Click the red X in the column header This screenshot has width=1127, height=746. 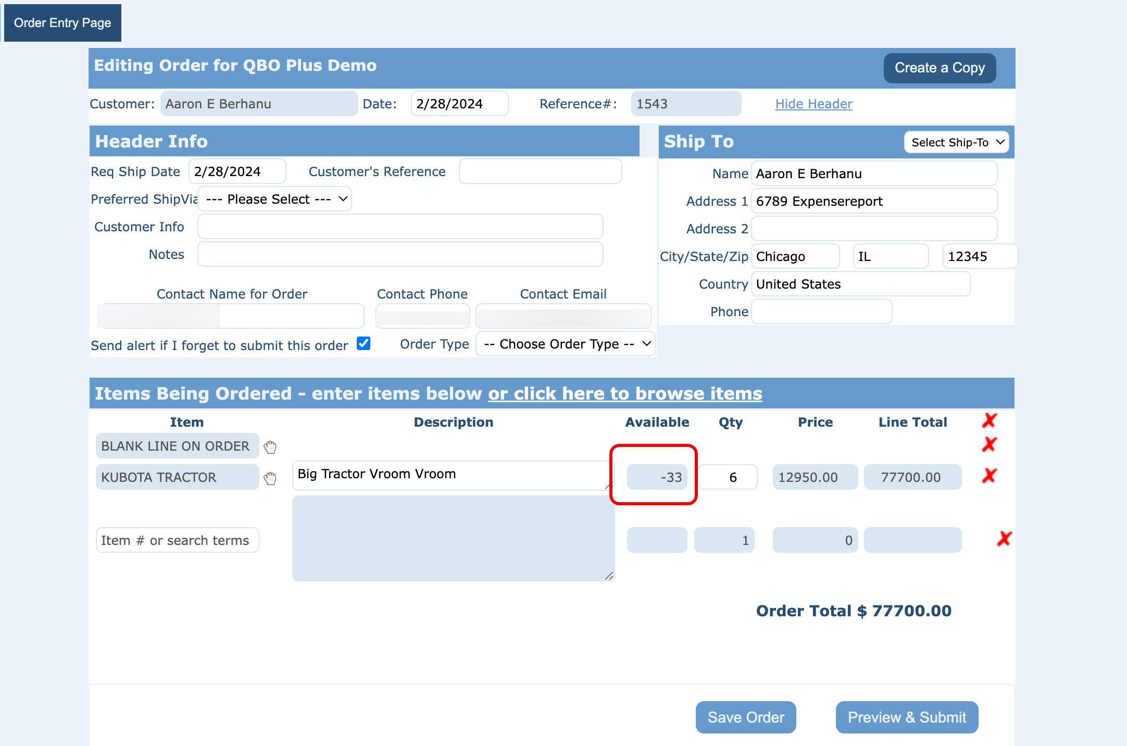(x=989, y=420)
